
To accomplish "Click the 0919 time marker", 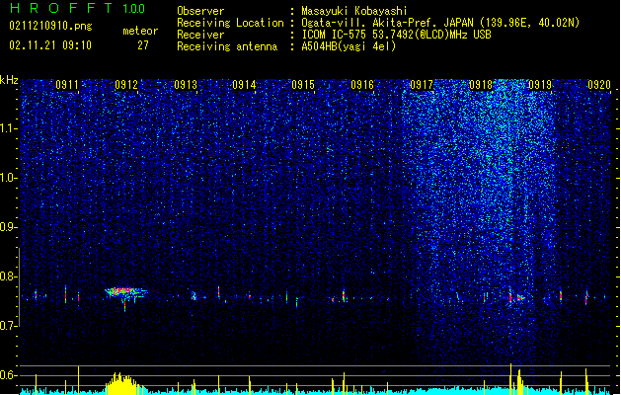I will tap(540, 85).
